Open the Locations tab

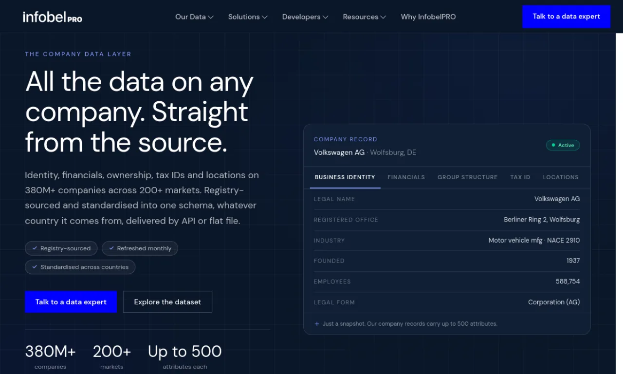tap(561, 177)
